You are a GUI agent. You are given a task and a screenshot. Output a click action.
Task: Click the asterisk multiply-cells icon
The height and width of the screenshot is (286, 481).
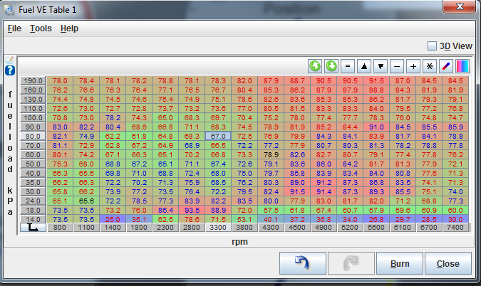pos(429,66)
